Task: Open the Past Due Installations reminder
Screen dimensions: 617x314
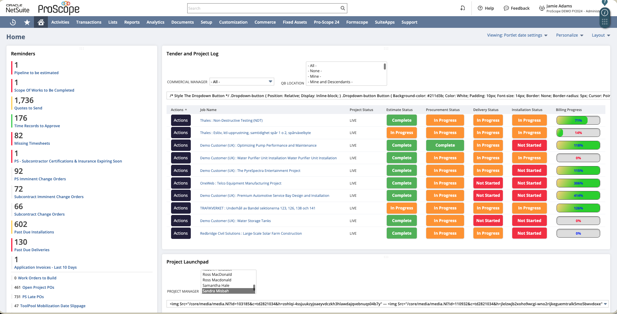Action: point(34,232)
